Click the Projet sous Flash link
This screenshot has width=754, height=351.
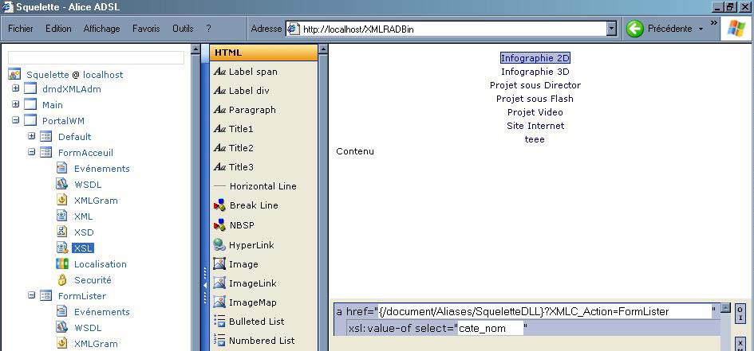535,99
